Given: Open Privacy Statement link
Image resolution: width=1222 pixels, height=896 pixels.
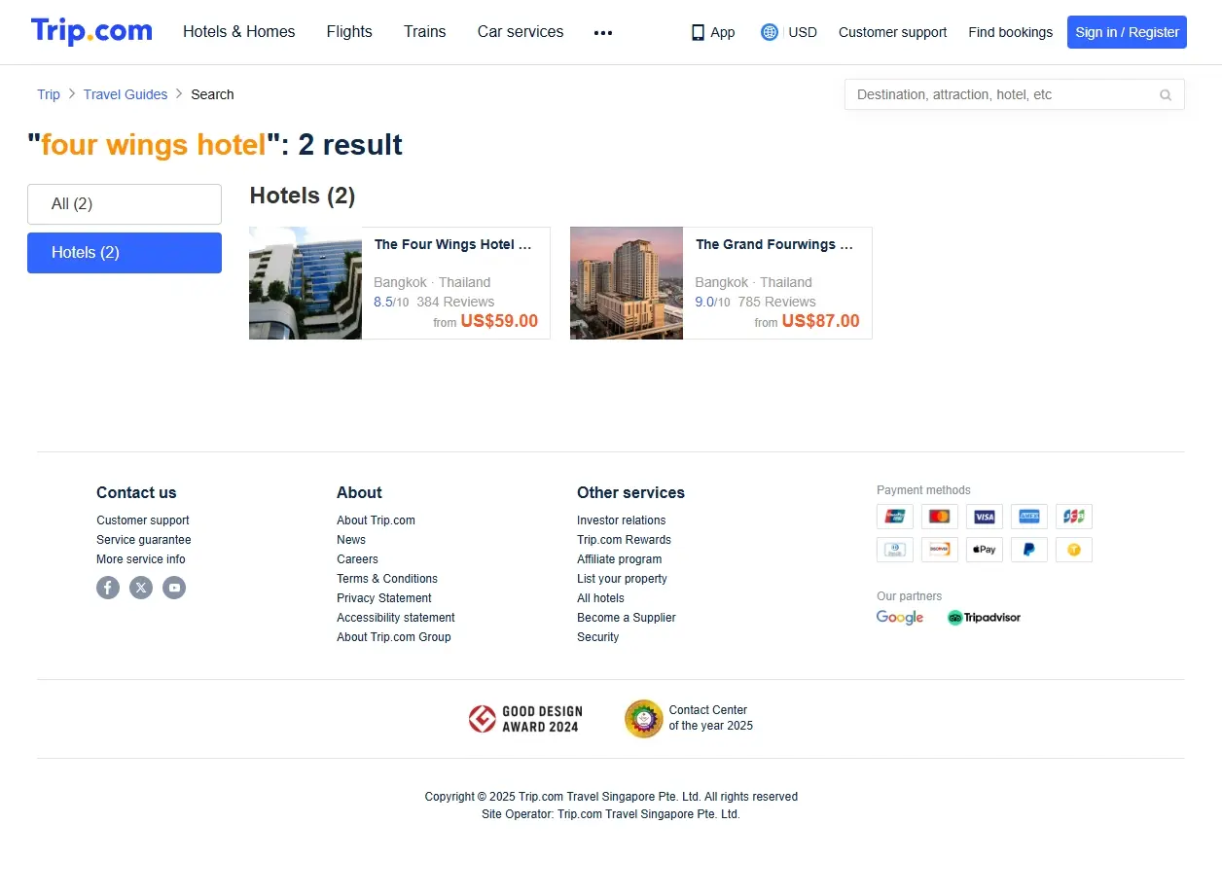Looking at the screenshot, I should 384,598.
